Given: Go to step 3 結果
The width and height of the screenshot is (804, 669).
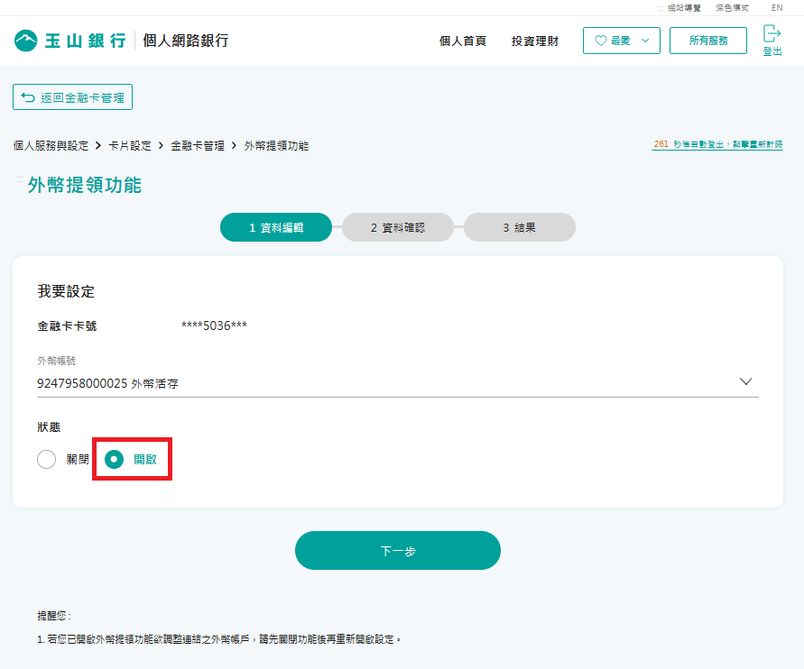Looking at the screenshot, I should click(520, 227).
